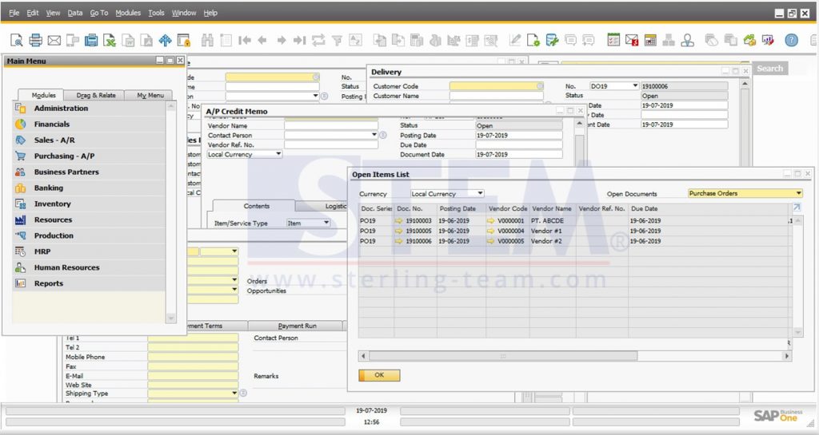819x435 pixels.
Task: Open the Purchasing - A/P module
Action: pos(64,156)
